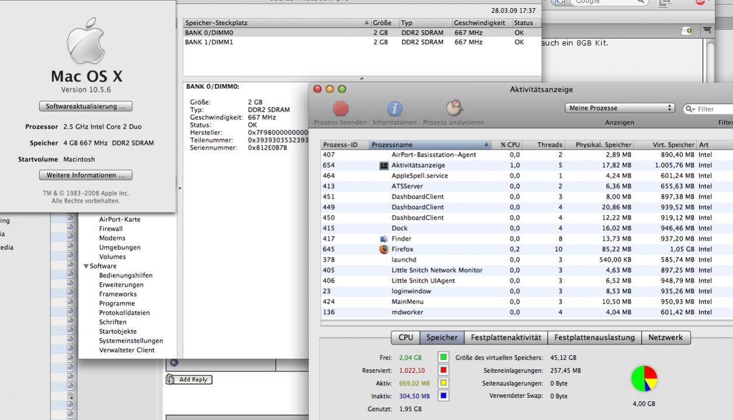Image resolution: width=733 pixels, height=420 pixels.
Task: Select Protokolldateien under Software
Action: [x=124, y=313]
